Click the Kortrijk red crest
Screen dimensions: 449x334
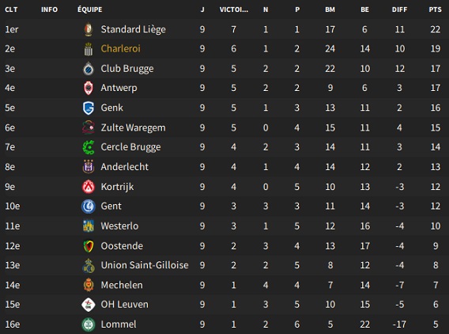coord(89,187)
